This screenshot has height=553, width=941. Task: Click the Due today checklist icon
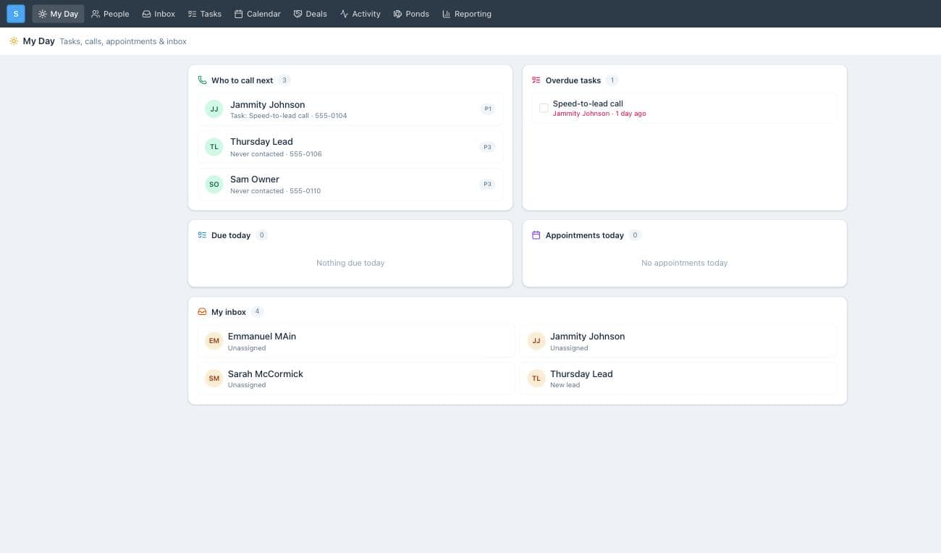coord(202,235)
